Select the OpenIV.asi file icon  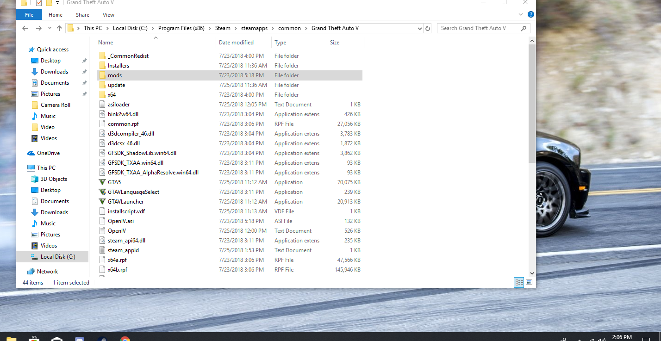pos(103,221)
